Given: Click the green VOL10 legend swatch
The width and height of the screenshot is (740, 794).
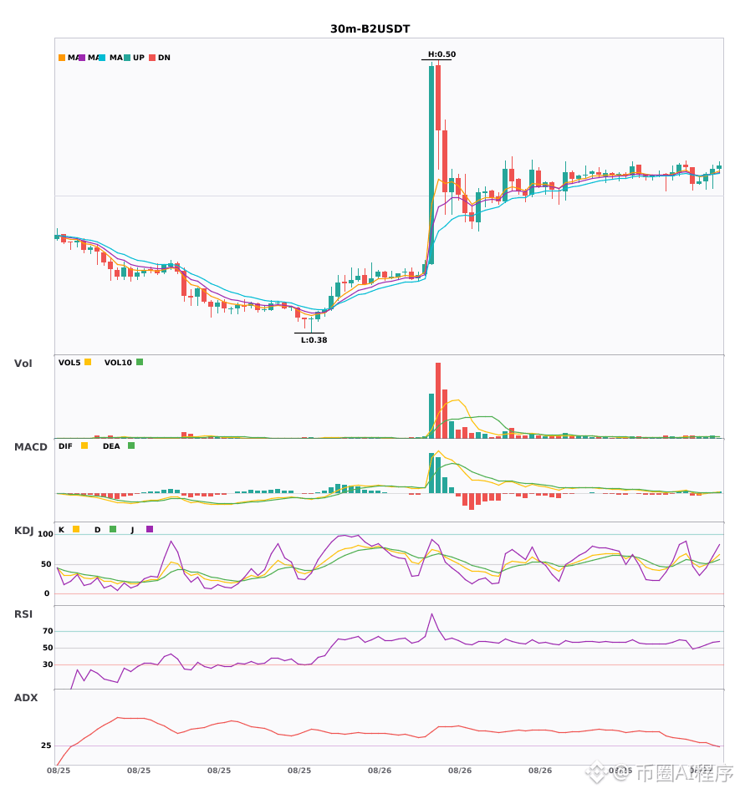Looking at the screenshot, I should click(x=140, y=362).
